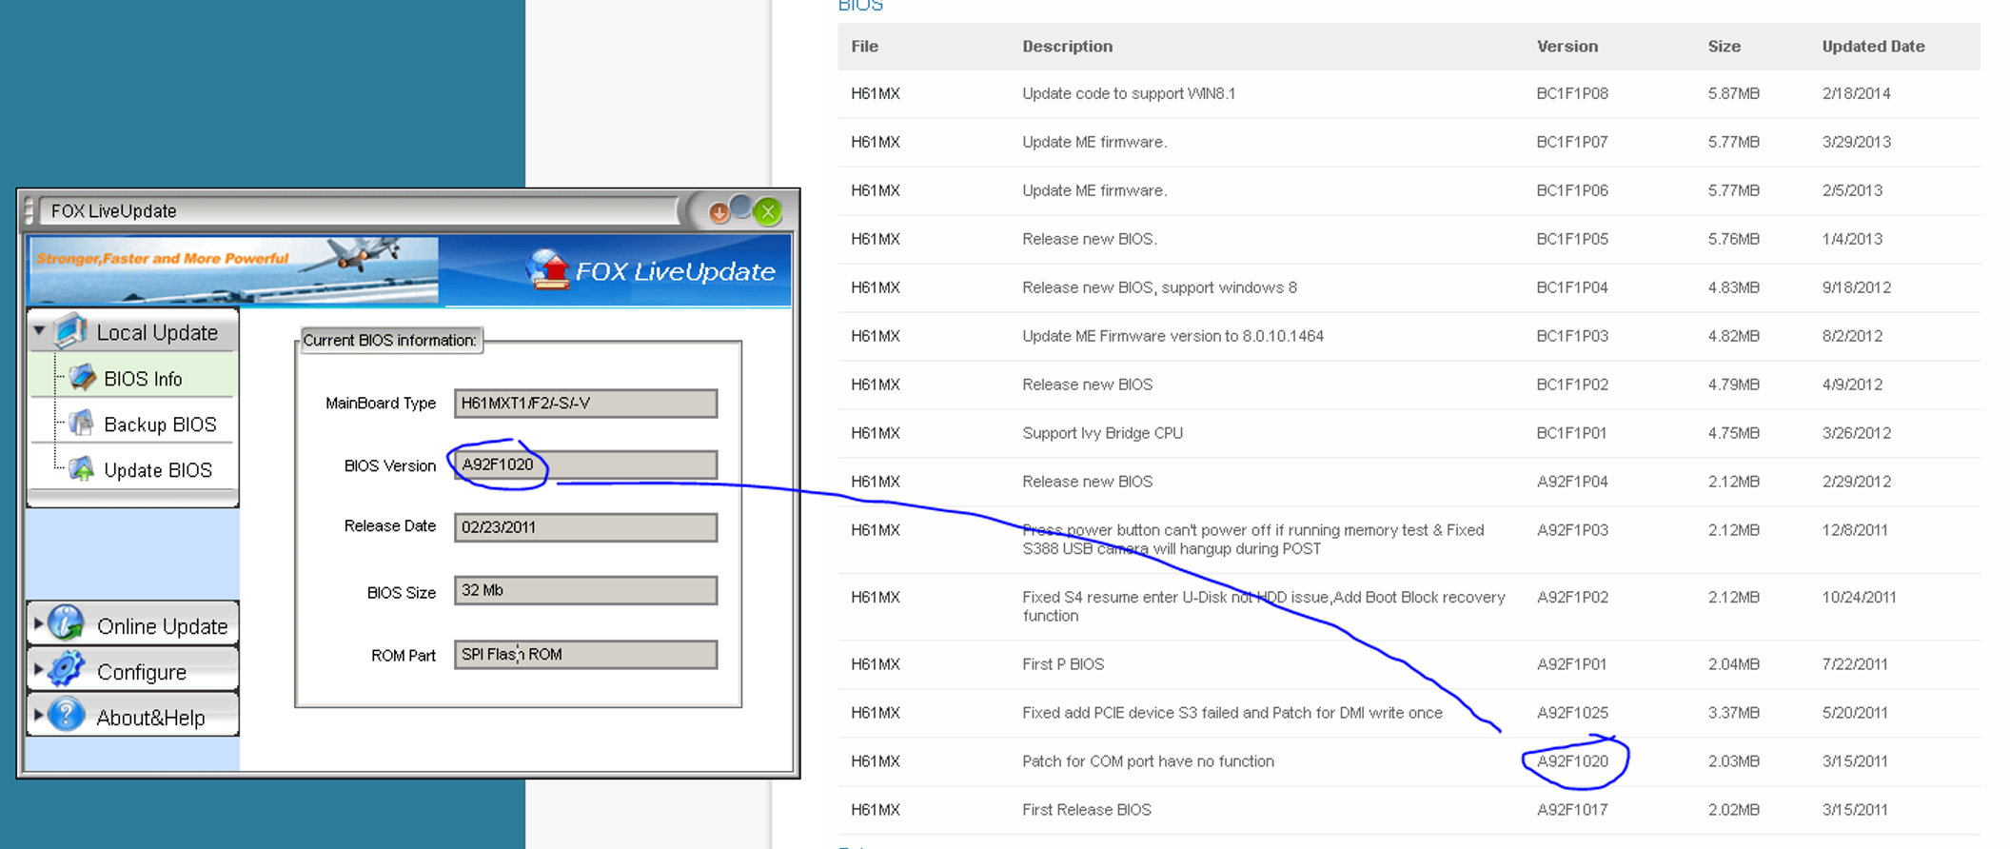Click the About&Help question mark icon
Viewport: 2010px width, 849px height.
(x=67, y=716)
